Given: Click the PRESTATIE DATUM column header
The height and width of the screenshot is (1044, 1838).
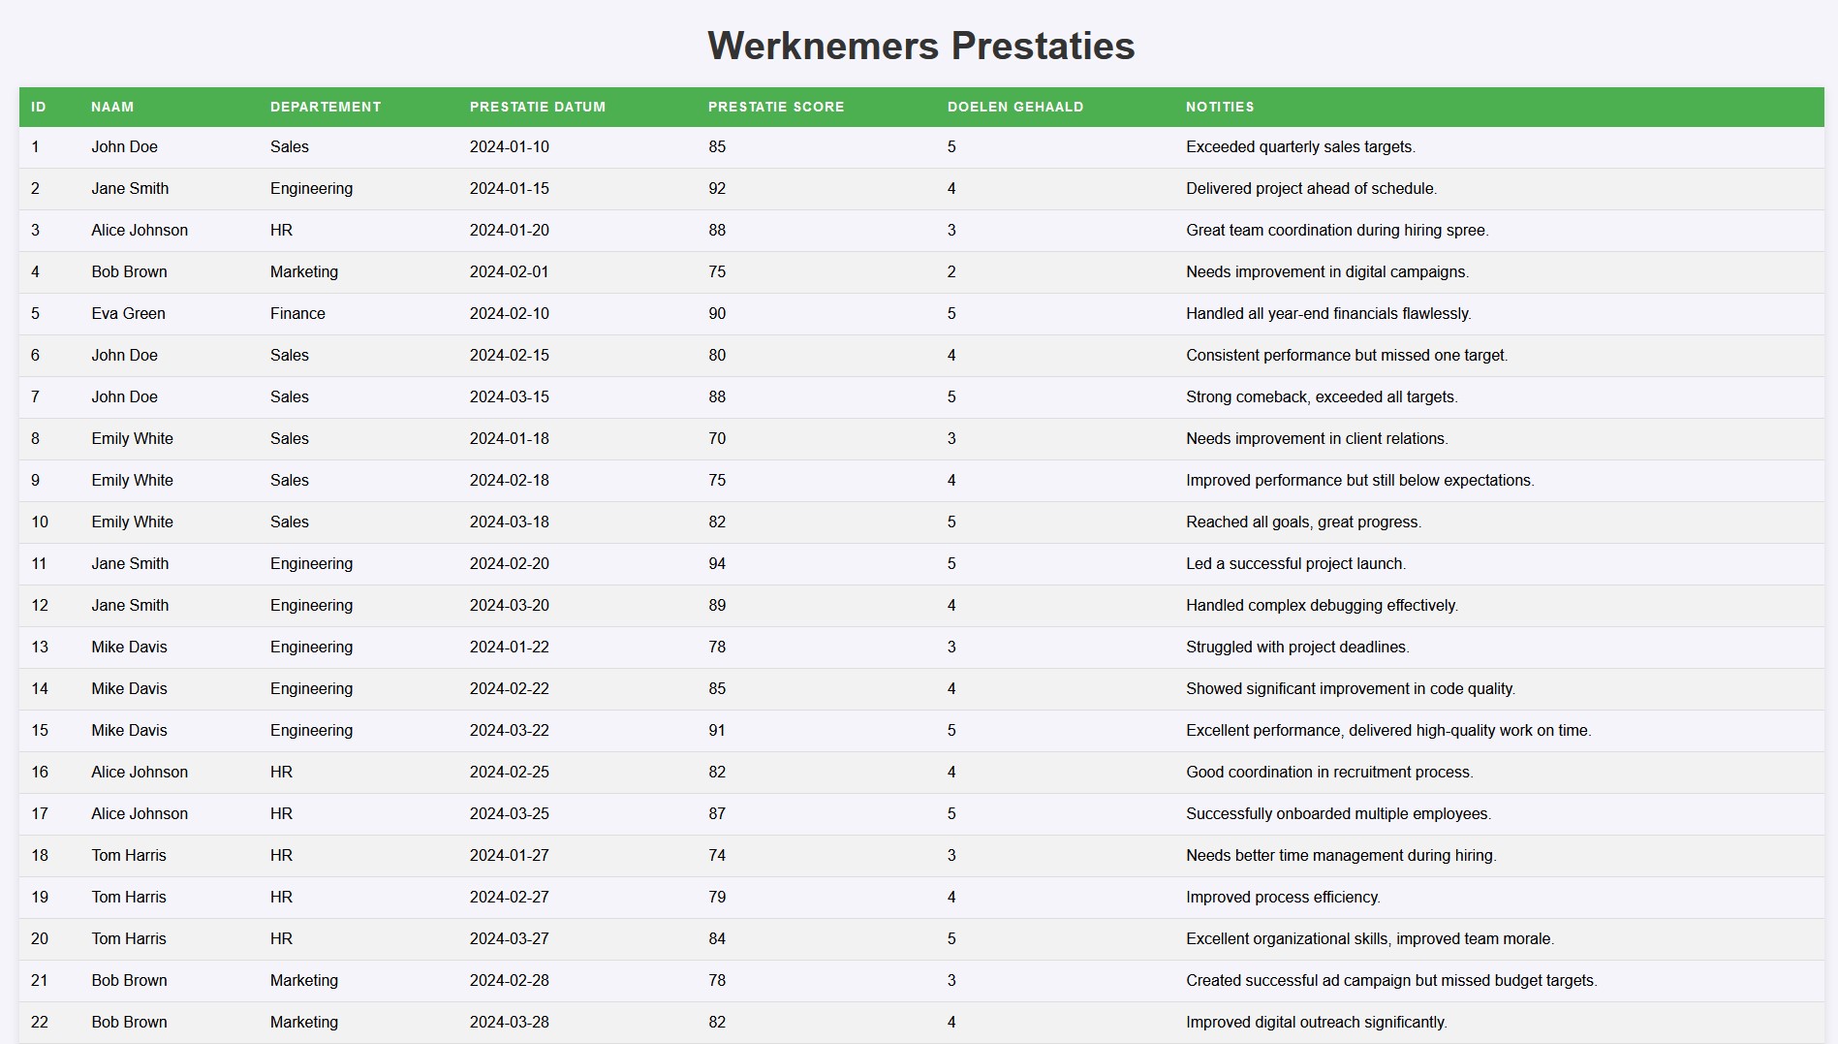Looking at the screenshot, I should coord(538,107).
